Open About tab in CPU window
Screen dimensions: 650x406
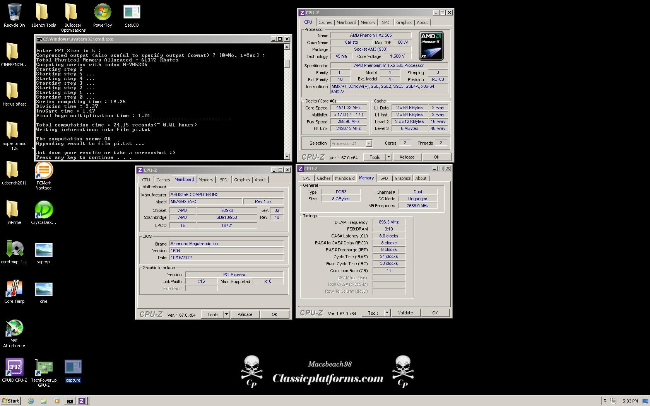422,22
